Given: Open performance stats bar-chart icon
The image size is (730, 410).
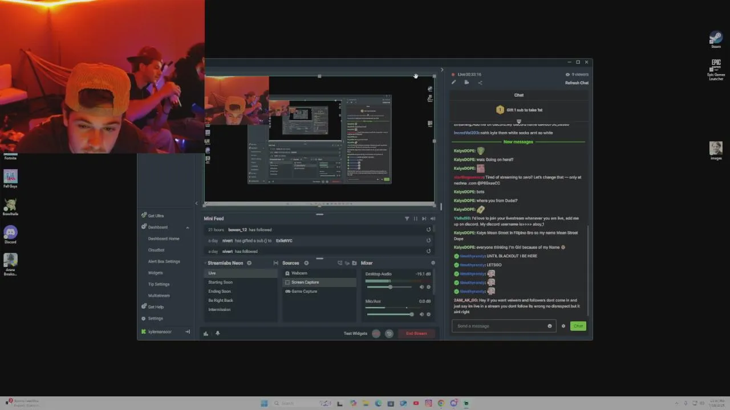Looking at the screenshot, I should 206,333.
